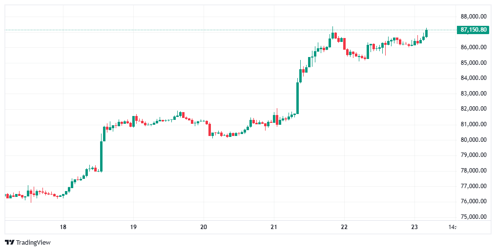Image resolution: width=496 pixels, height=251 pixels.
Task: Select the 85,000.00 price axis label
Action: point(474,63)
